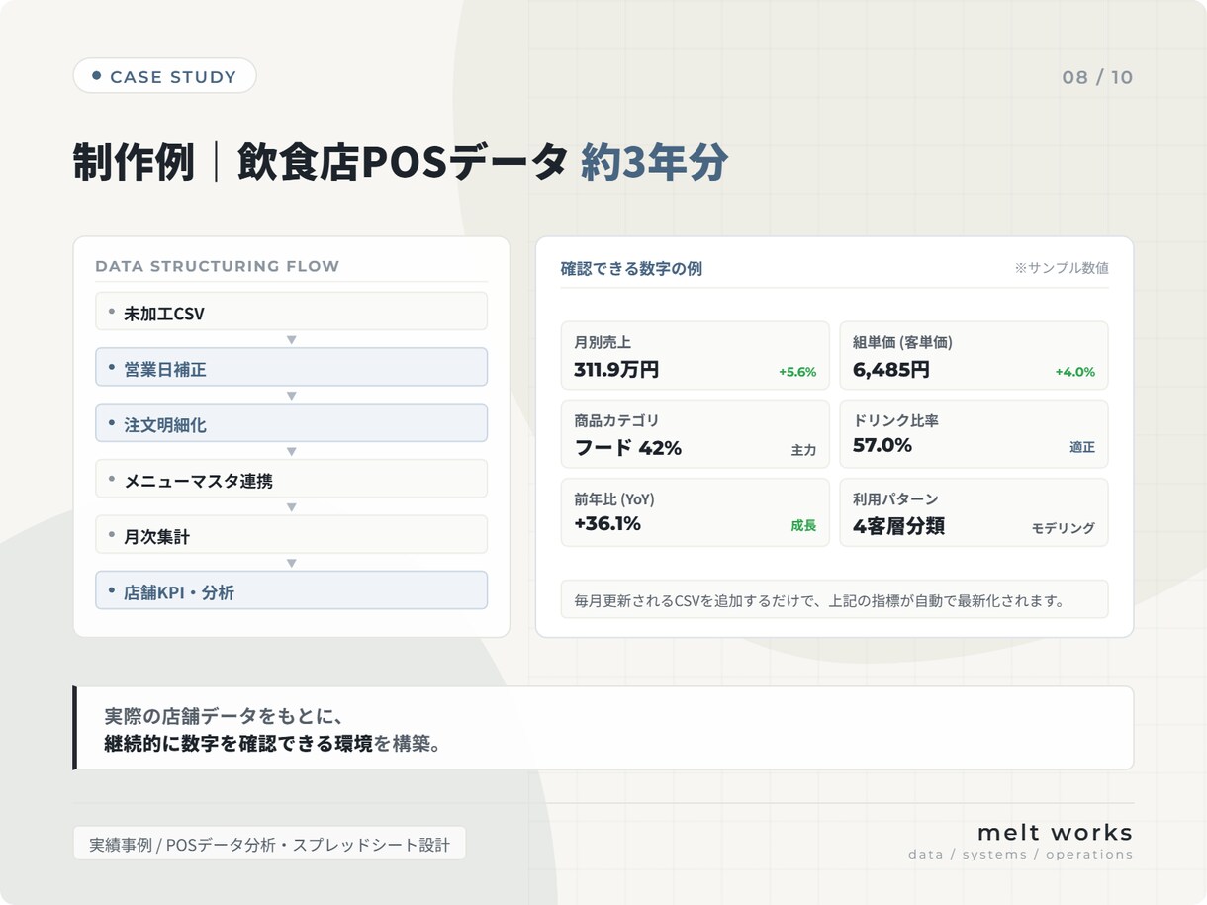
Task: Click the 57.0% value
Action: click(882, 445)
